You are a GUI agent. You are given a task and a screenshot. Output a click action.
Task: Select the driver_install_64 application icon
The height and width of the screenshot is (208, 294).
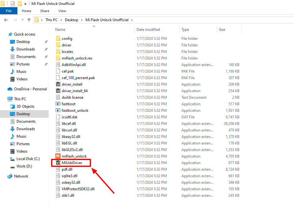tap(58, 91)
